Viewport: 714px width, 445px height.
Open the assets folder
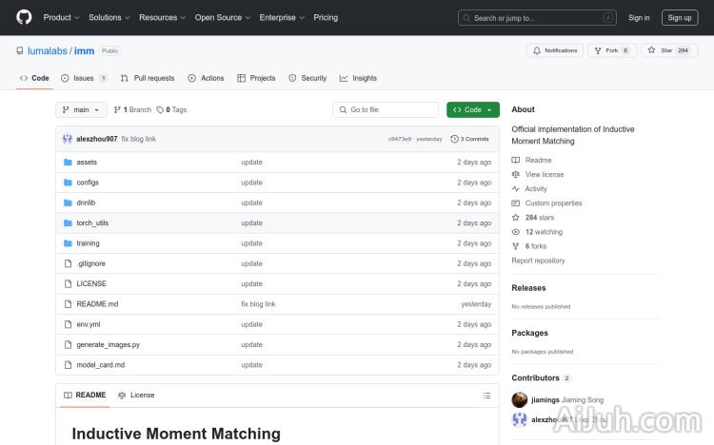click(x=87, y=163)
